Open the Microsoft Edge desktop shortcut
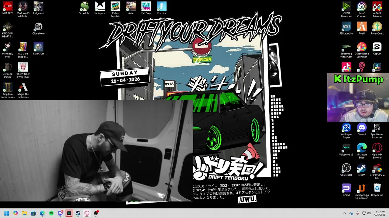The width and height of the screenshot is (389, 218). pyautogui.click(x=362, y=151)
